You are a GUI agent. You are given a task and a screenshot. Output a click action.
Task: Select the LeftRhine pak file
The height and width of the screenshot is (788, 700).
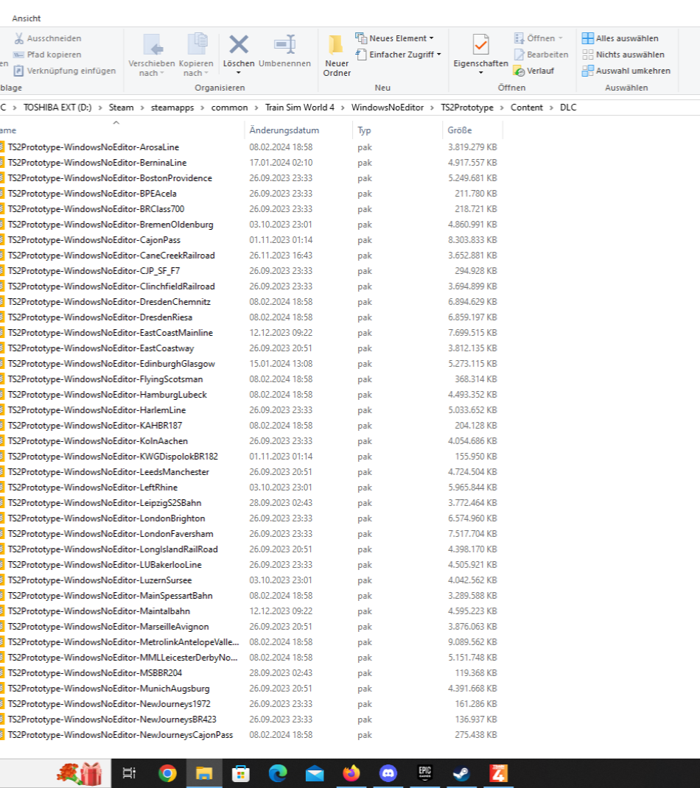[x=93, y=487]
